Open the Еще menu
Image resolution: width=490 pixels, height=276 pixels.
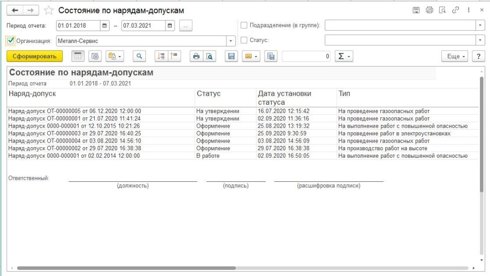(x=456, y=56)
